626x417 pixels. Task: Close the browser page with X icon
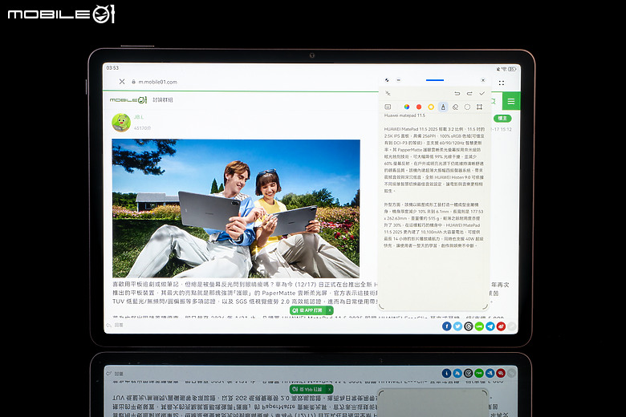(122, 82)
